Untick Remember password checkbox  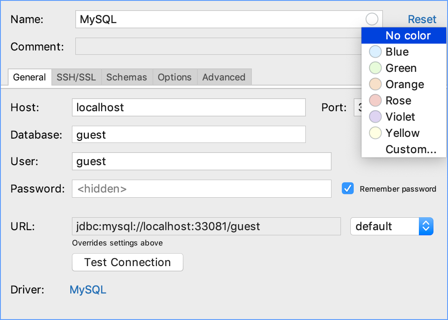coord(348,188)
